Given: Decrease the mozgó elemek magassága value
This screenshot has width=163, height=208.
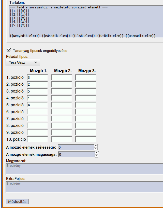Looking at the screenshot, I should click(96, 156).
